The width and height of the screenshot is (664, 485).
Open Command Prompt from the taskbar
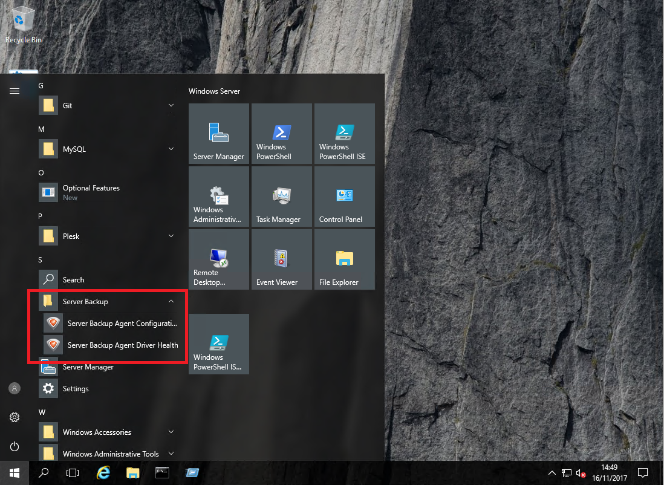[162, 473]
